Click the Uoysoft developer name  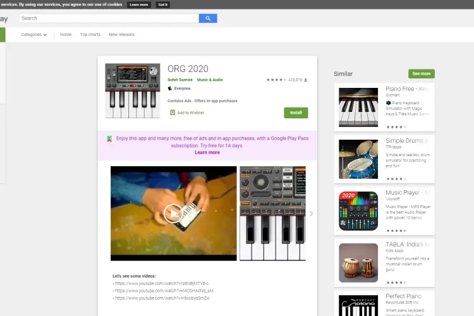coord(392,198)
